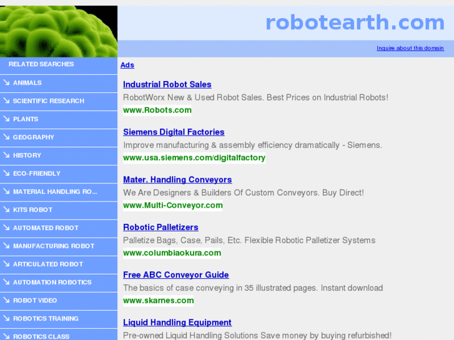Open the Automation Robotics search link
The width and height of the screenshot is (454, 340).
[52, 283]
